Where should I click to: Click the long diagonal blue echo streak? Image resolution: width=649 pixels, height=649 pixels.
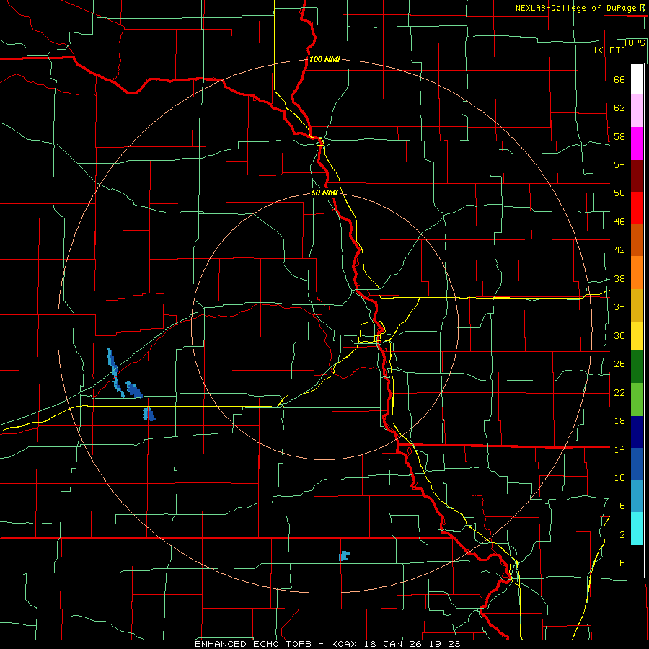(x=115, y=371)
